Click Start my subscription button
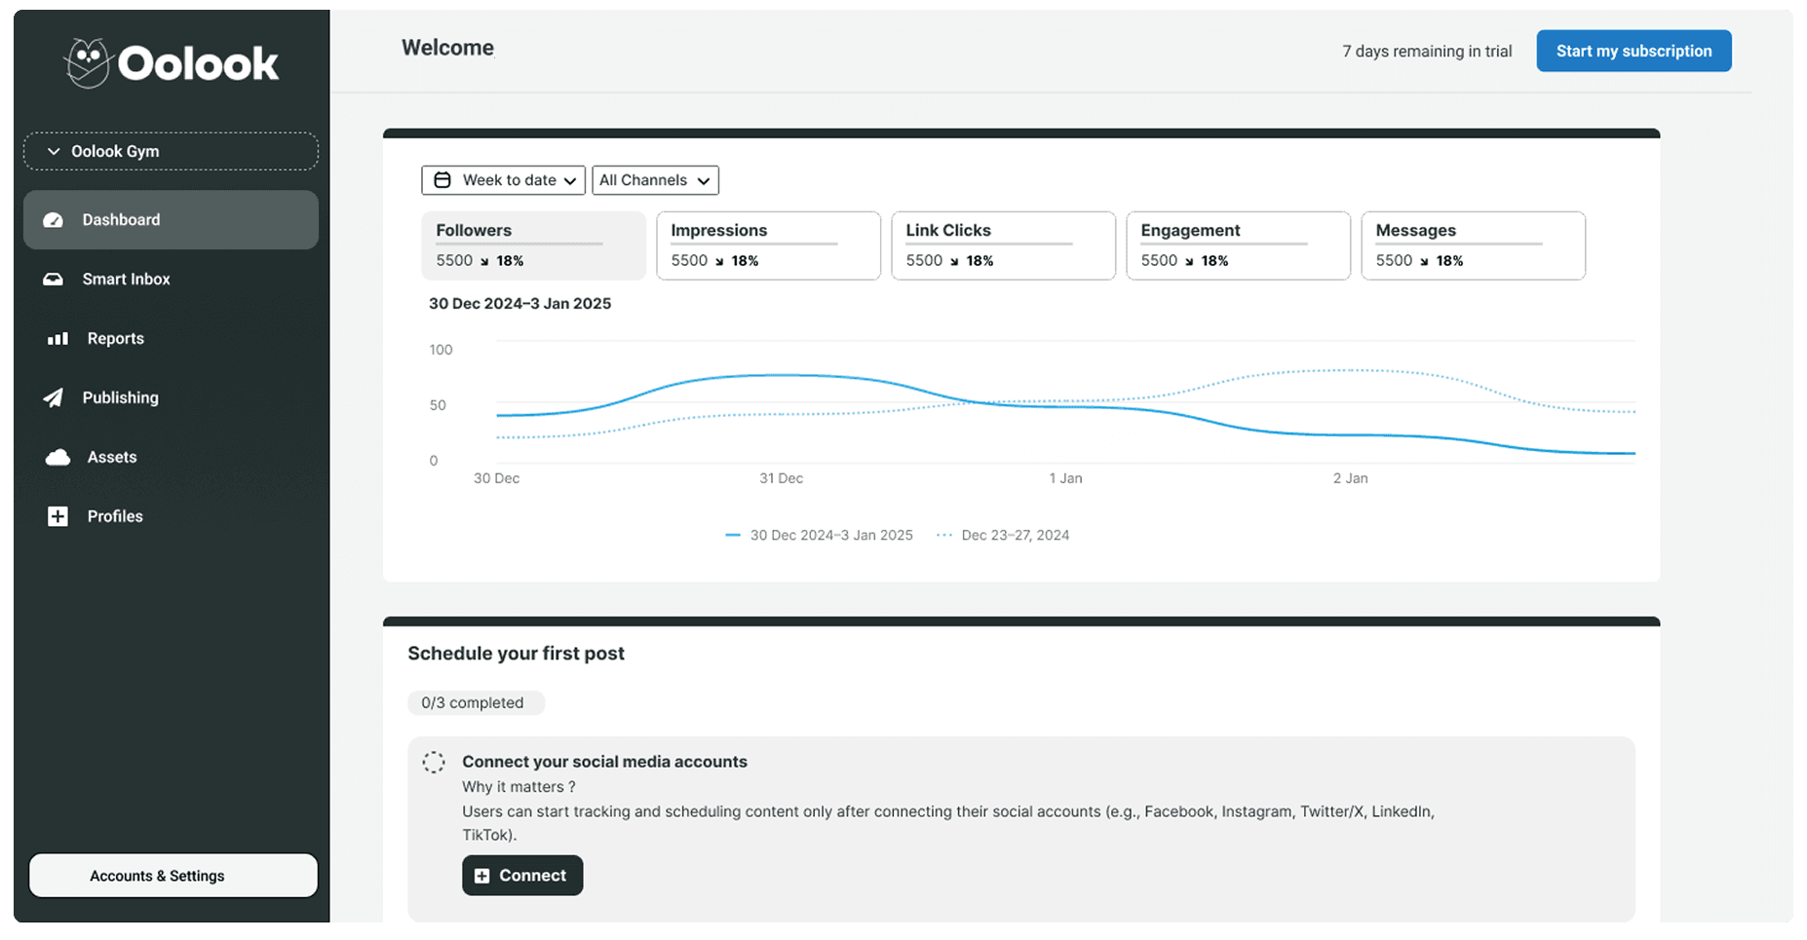Viewport: 1807px width, 940px height. coord(1634,51)
